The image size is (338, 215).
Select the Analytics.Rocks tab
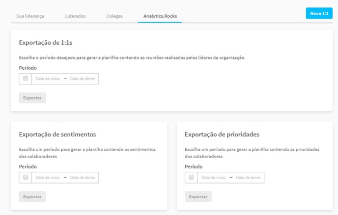[x=160, y=16]
